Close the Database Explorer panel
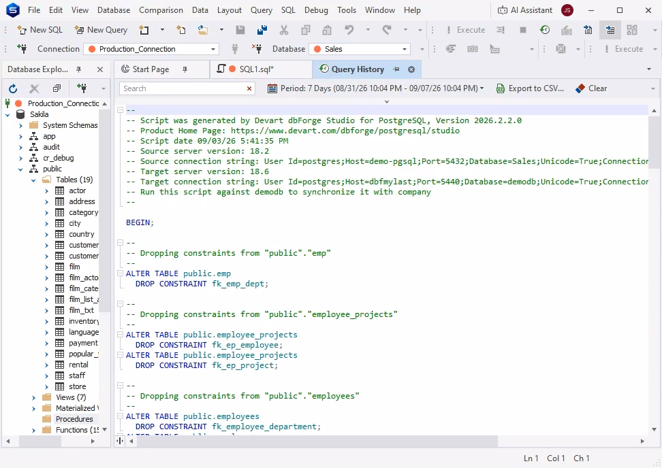662x468 pixels. [x=100, y=69]
